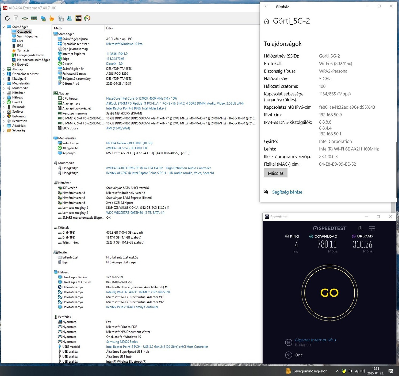Open the Realtek PCIe 2.5GbE Family Controller link
Image resolution: width=399 pixels, height=376 pixels.
pyautogui.click(x=132, y=307)
